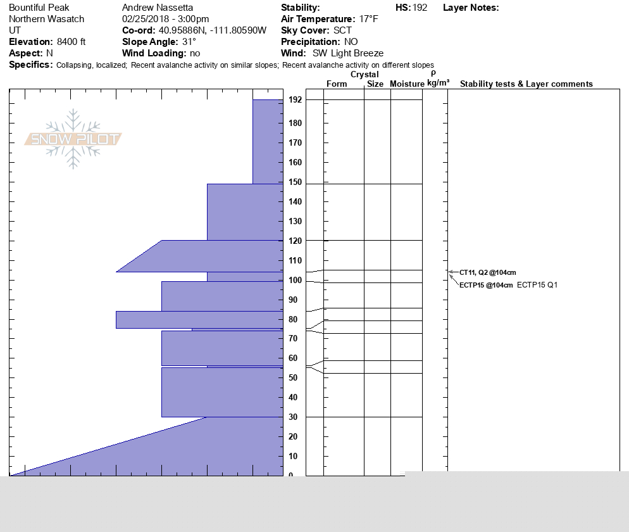Image resolution: width=629 pixels, height=532 pixels.
Task: Click the 150 depth label on axis
Action: click(x=296, y=182)
